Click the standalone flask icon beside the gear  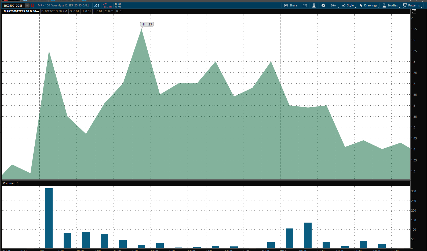[x=314, y=5]
